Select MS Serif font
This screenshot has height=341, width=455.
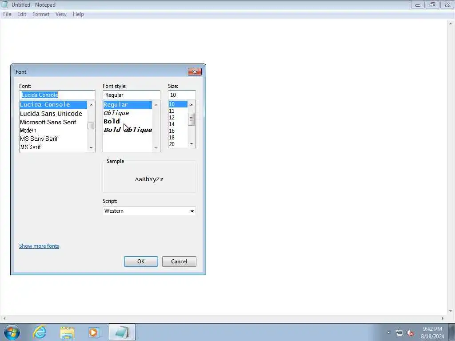[53, 147]
